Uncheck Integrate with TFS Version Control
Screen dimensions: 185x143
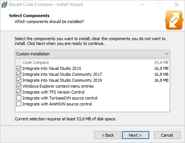[19, 92]
